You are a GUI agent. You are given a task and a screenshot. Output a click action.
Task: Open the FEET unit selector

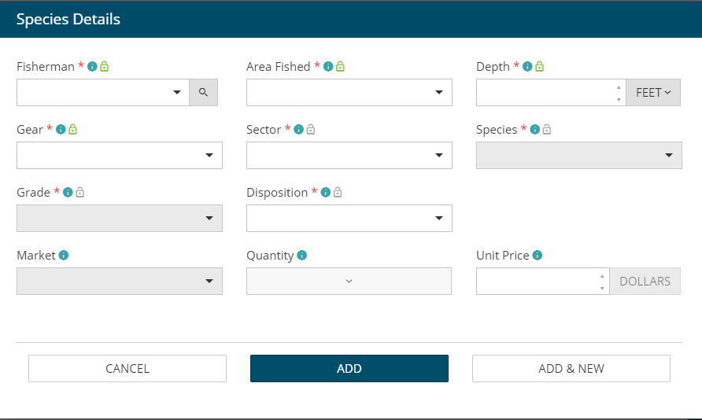pyautogui.click(x=653, y=92)
